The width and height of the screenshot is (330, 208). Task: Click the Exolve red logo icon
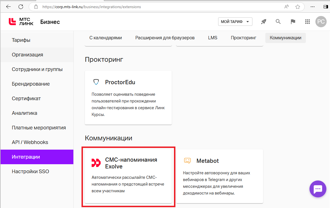tap(96, 163)
